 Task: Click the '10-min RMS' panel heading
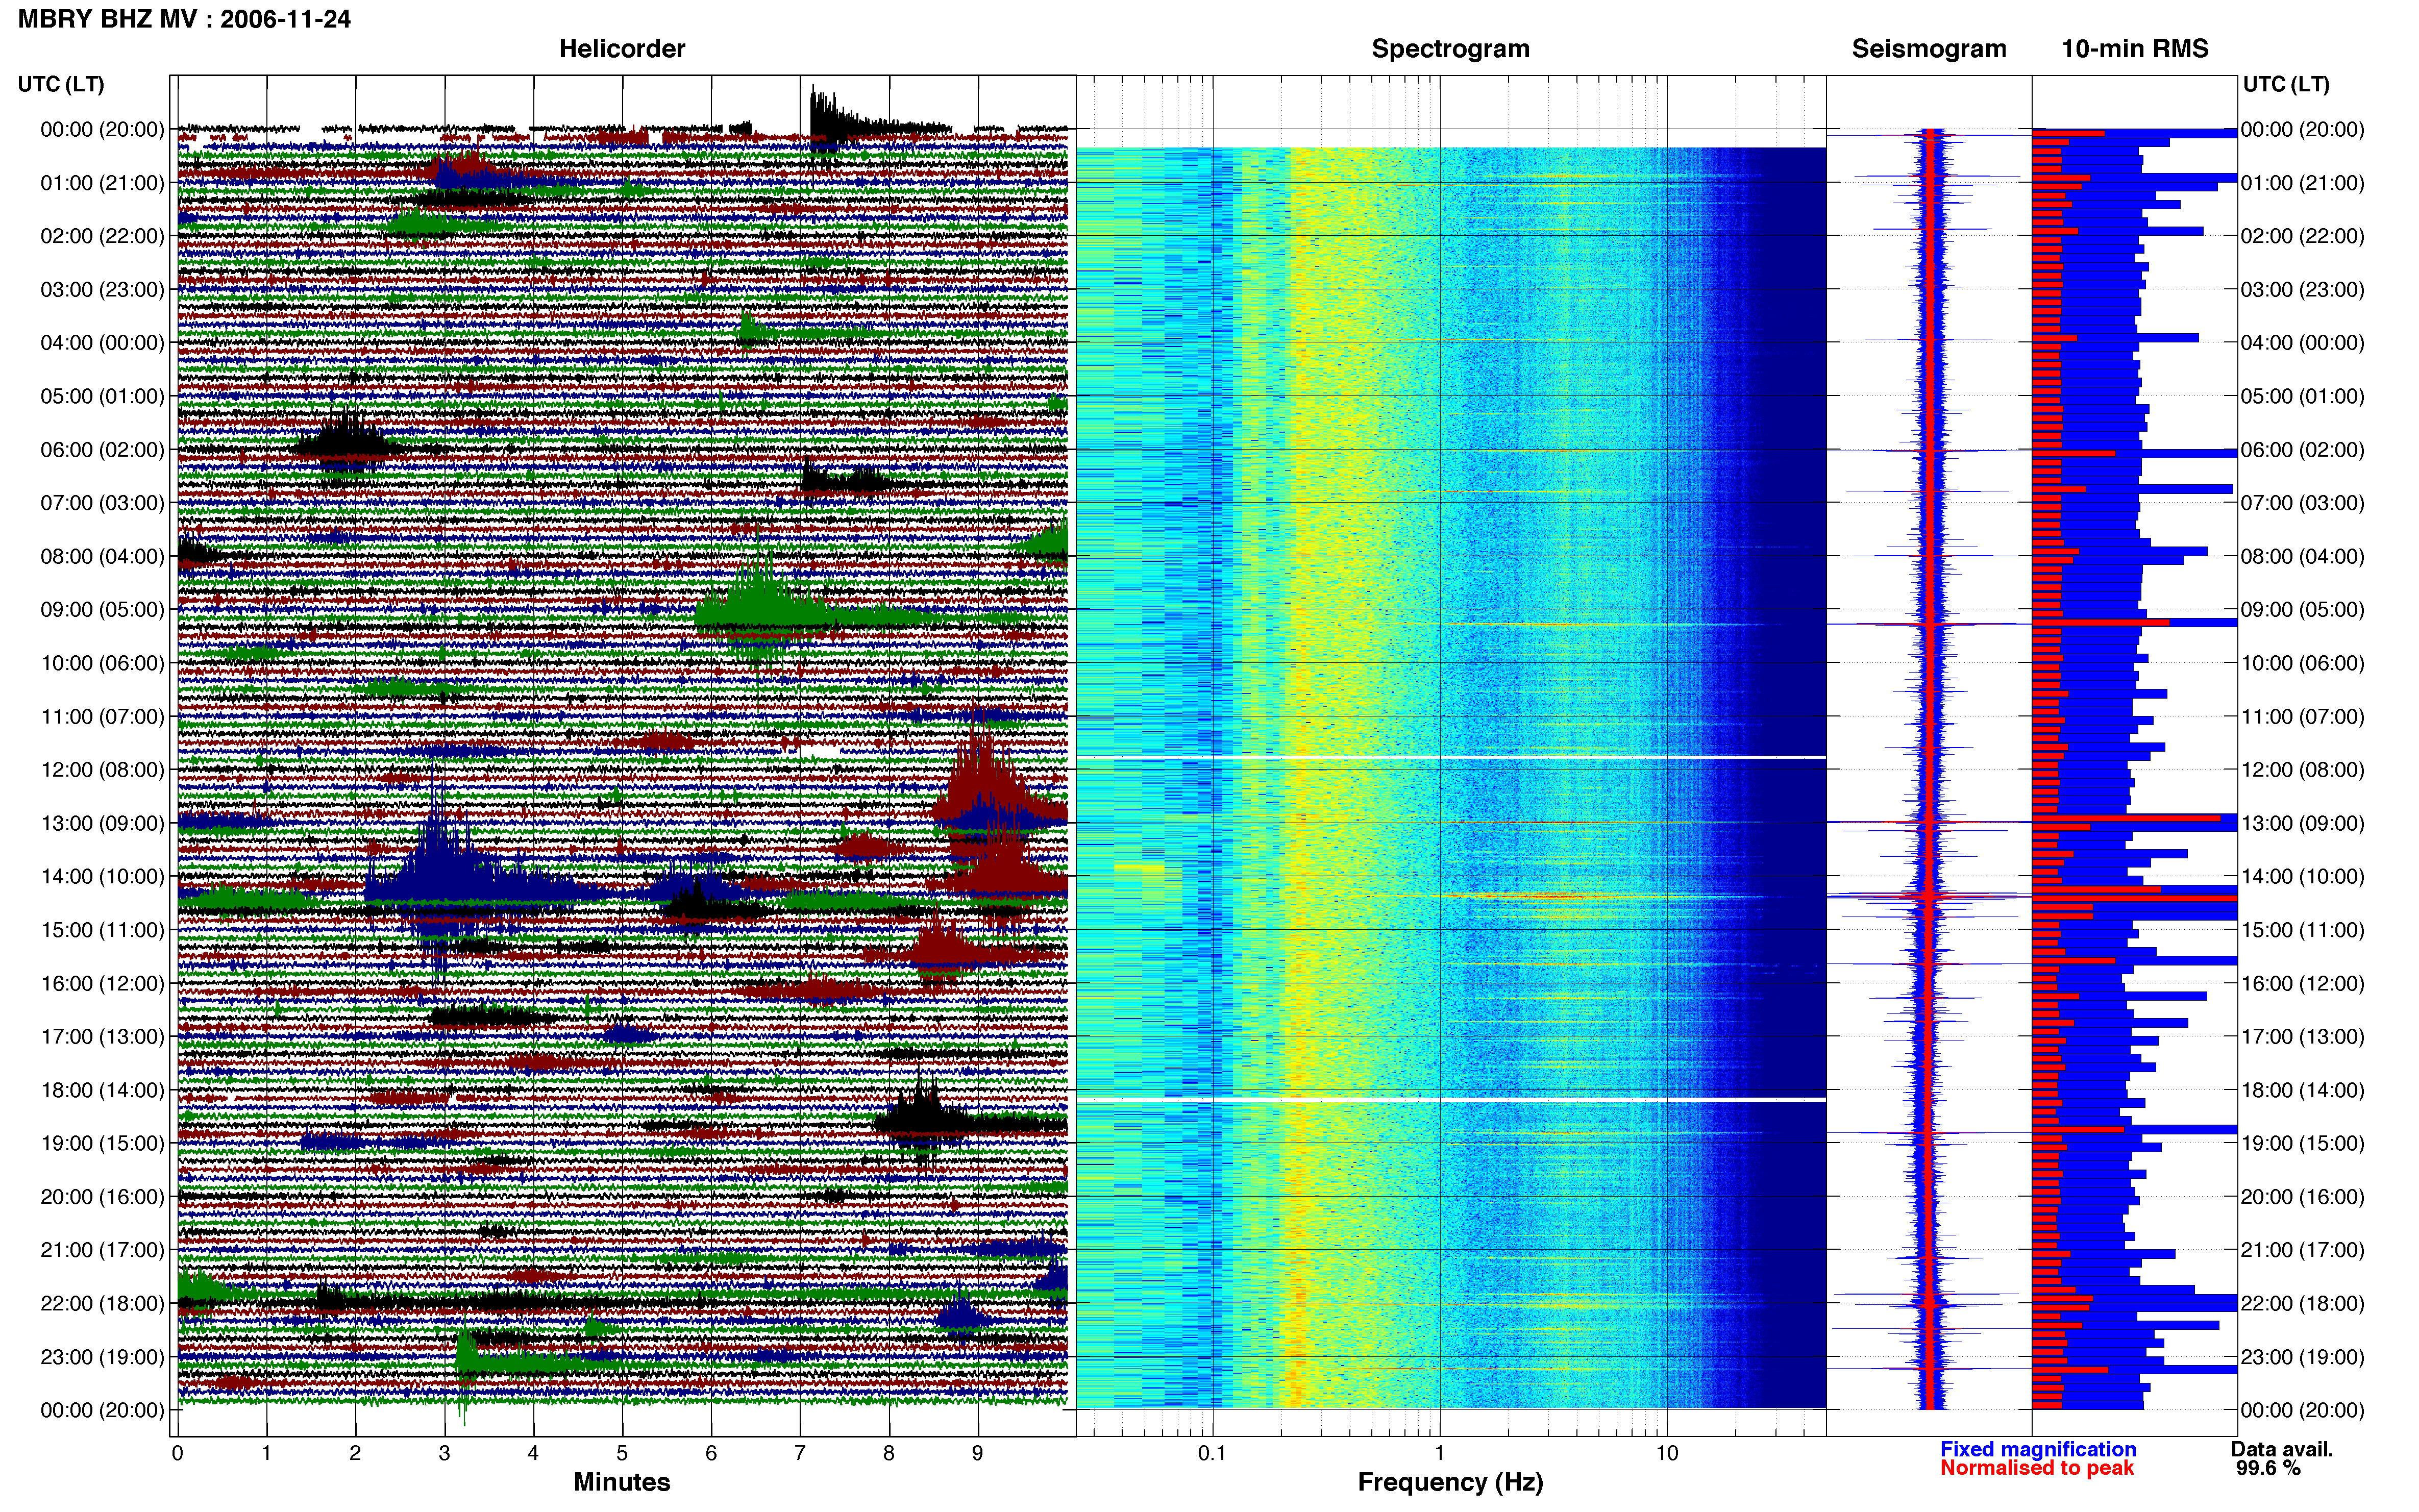(2135, 48)
